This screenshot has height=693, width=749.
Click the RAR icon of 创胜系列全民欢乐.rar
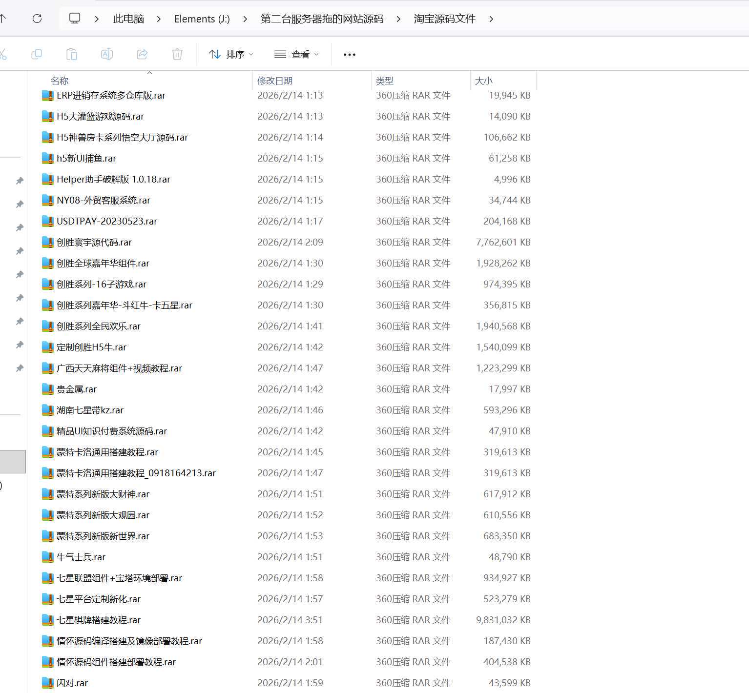(x=47, y=326)
